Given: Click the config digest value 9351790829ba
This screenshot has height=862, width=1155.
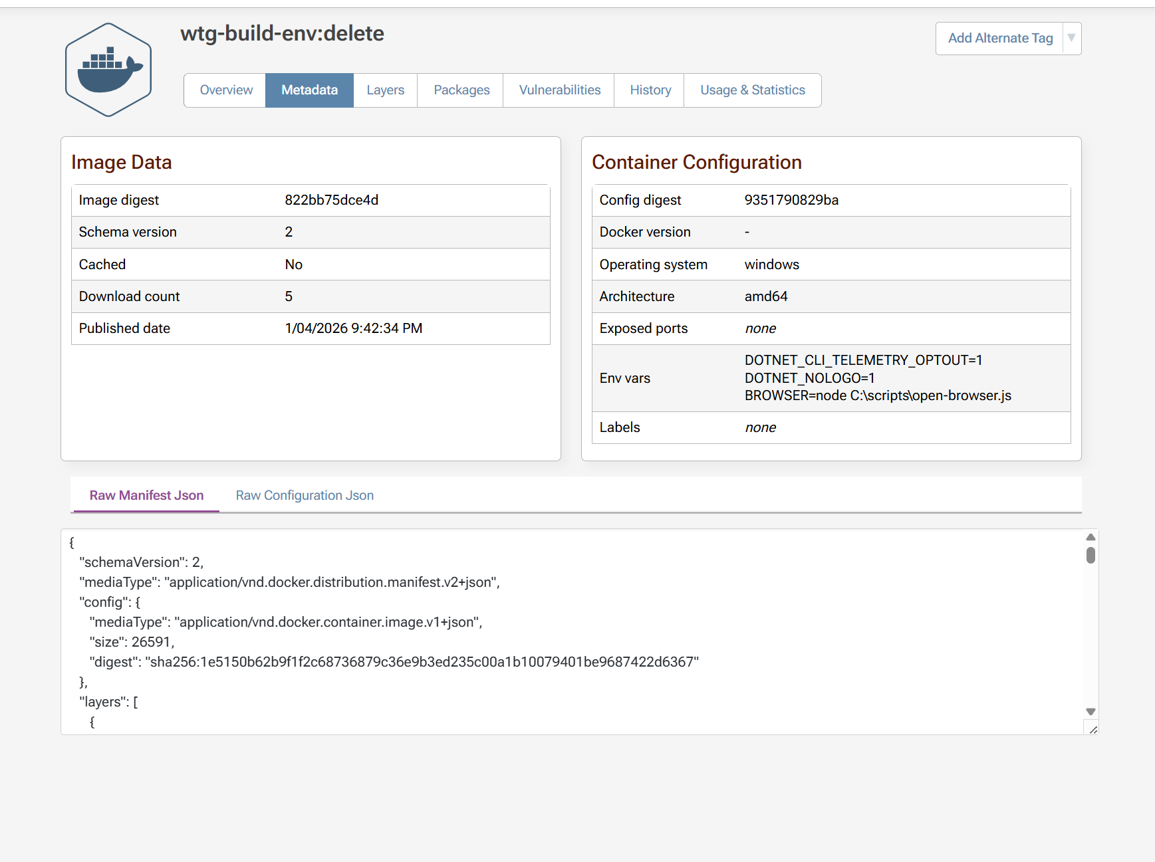Looking at the screenshot, I should click(791, 201).
